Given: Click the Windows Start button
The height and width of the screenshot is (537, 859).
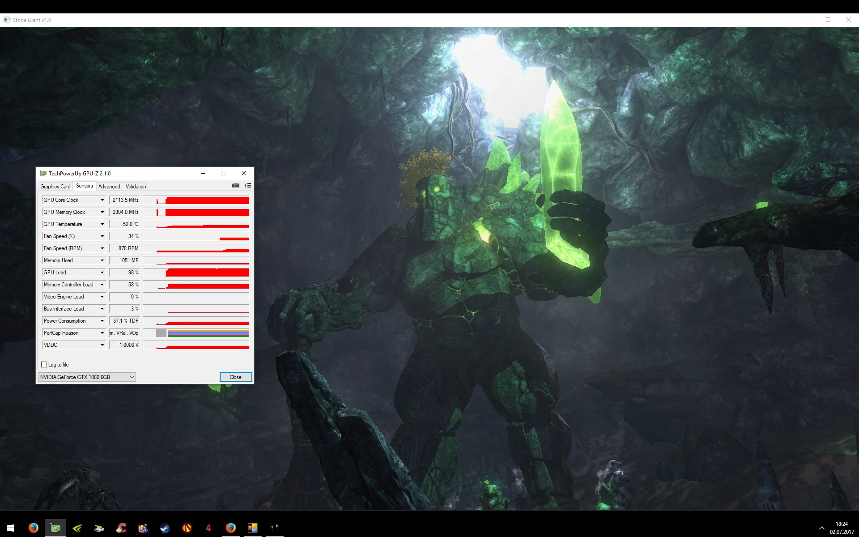Looking at the screenshot, I should coord(11,528).
